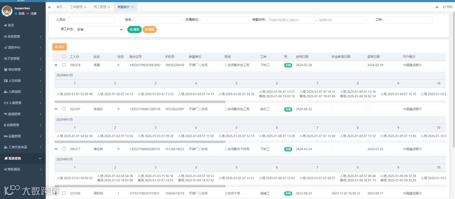The height and width of the screenshot is (199, 455).
Task: Click the 流程中心 rocket icon
Action: [5, 47]
